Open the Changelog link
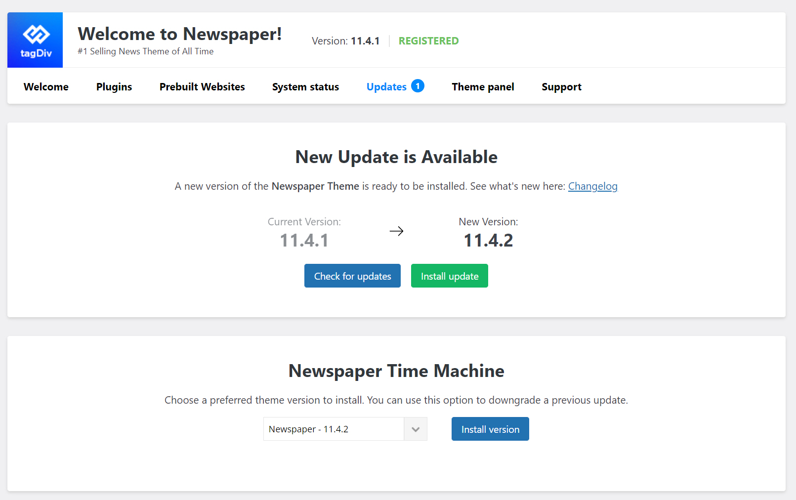The image size is (796, 500). click(x=592, y=186)
